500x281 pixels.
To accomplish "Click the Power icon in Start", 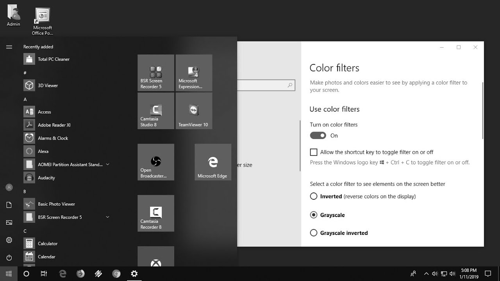I will pos(9,258).
